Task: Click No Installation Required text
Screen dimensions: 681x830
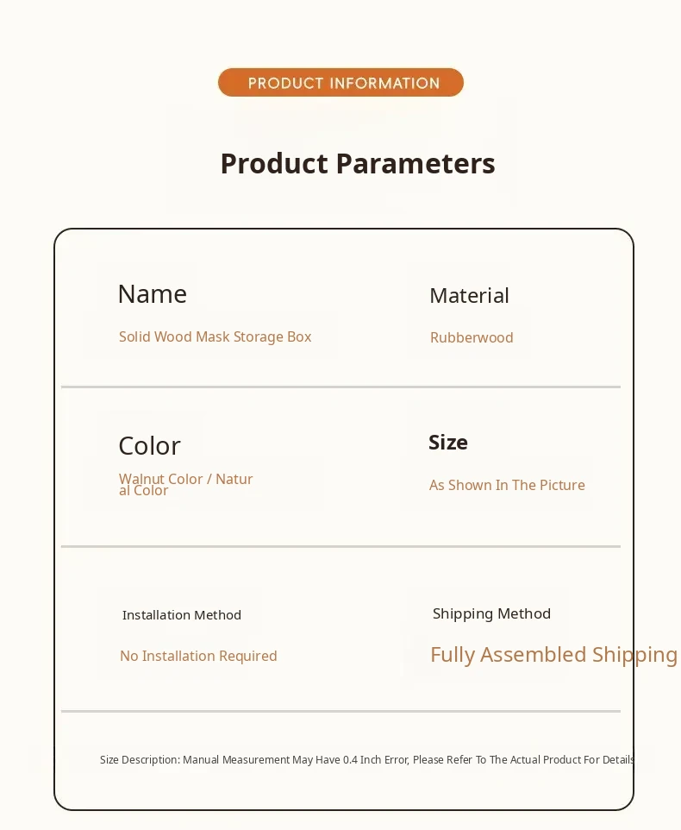Action: tap(198, 656)
